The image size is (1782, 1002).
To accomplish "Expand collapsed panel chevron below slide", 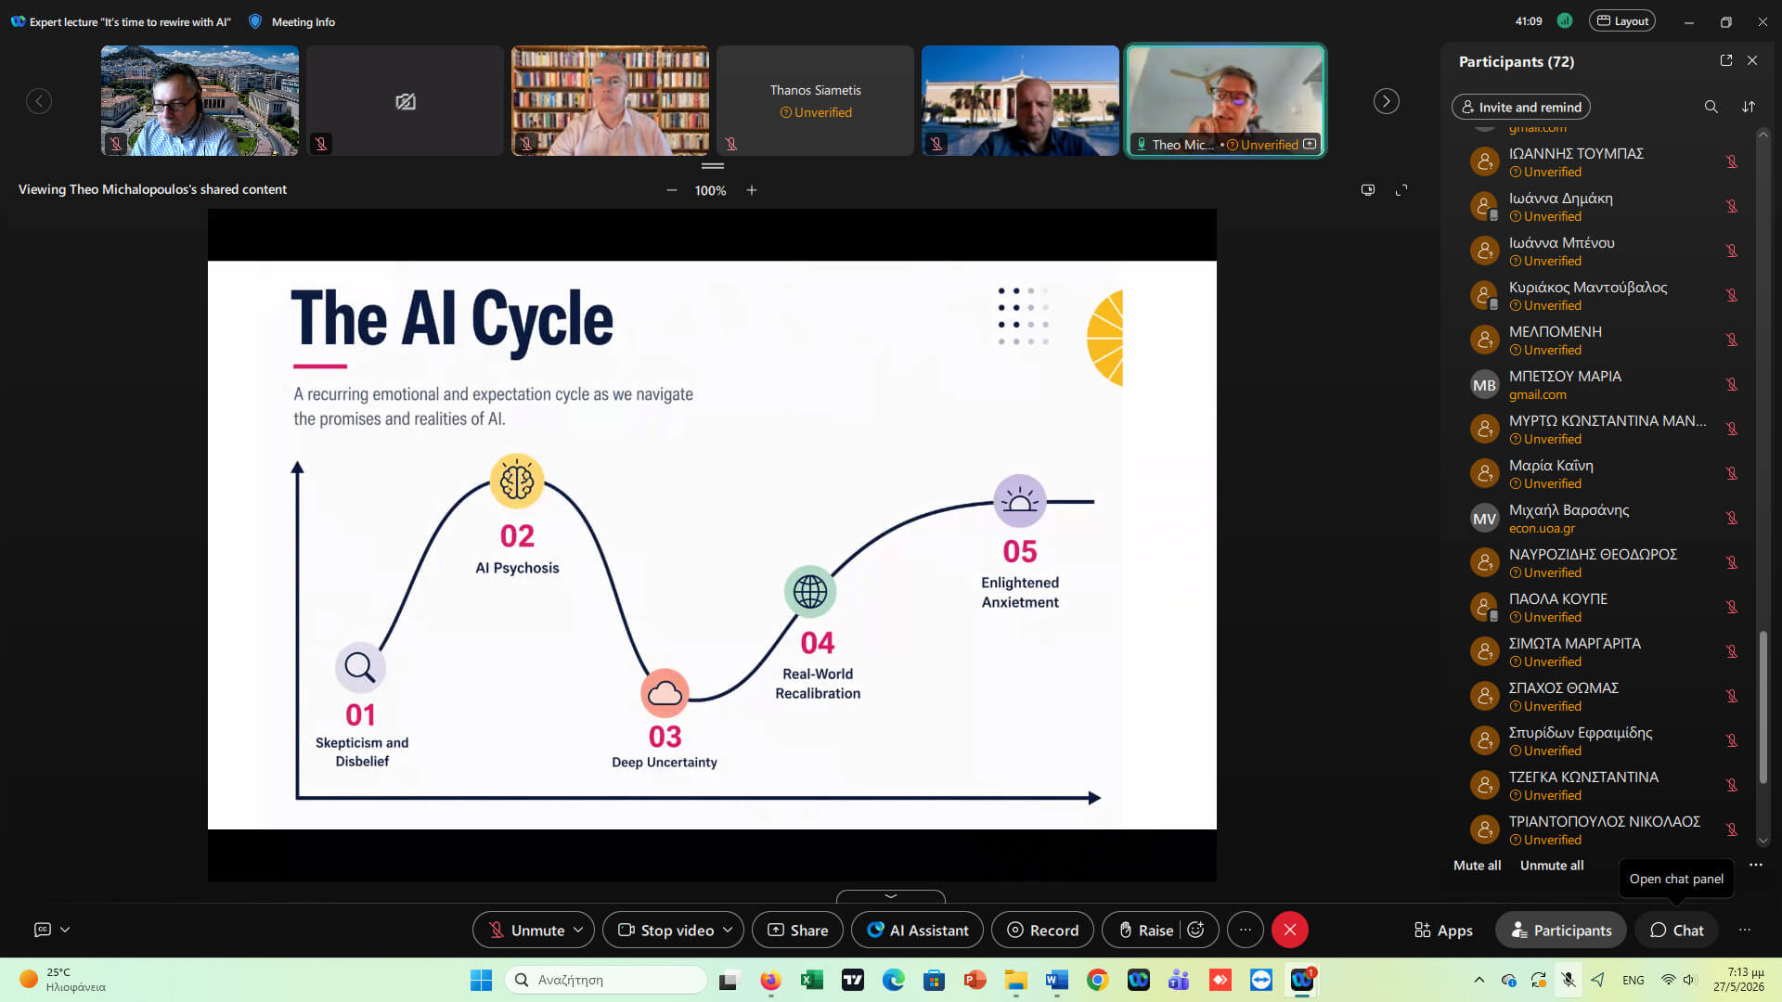I will (x=891, y=896).
